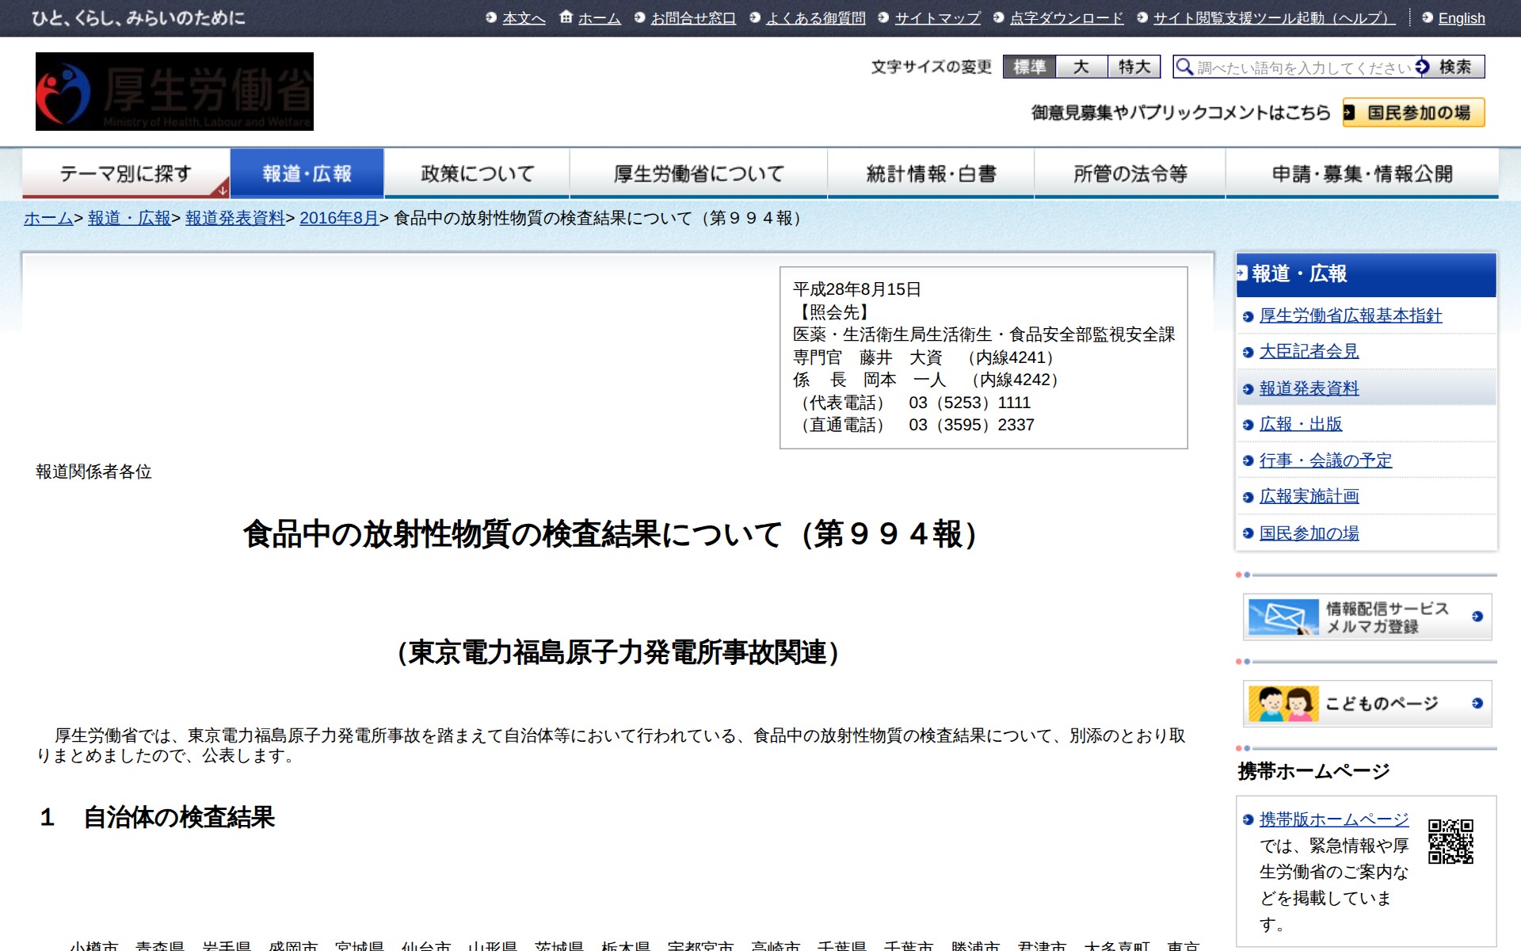The height and width of the screenshot is (951, 1521).
Task: Open the 統計情報・白書 tab
Action: pos(931,174)
